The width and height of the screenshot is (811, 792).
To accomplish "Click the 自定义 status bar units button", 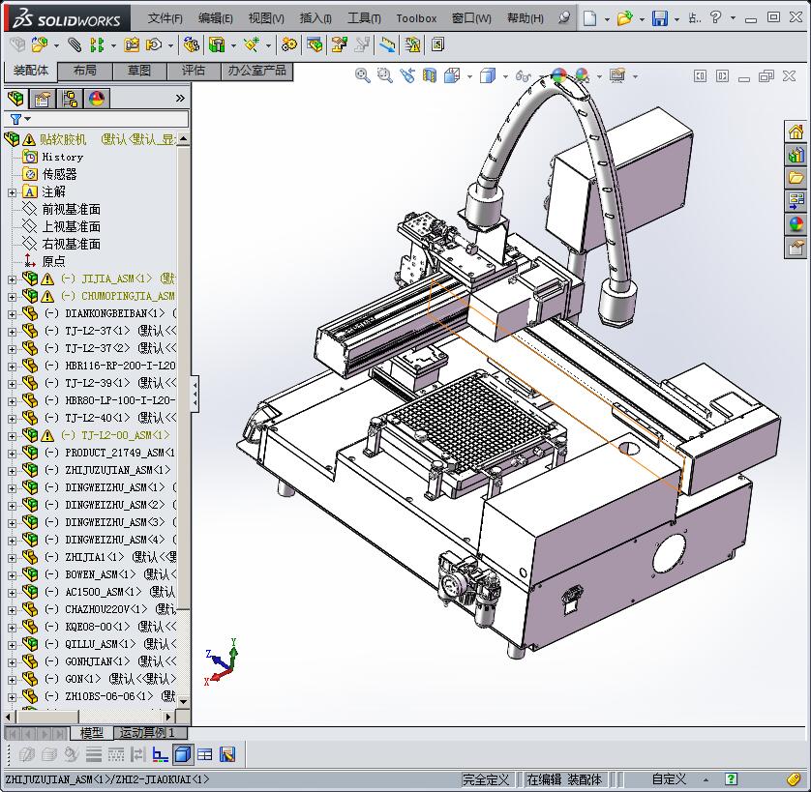I will pyautogui.click(x=669, y=779).
